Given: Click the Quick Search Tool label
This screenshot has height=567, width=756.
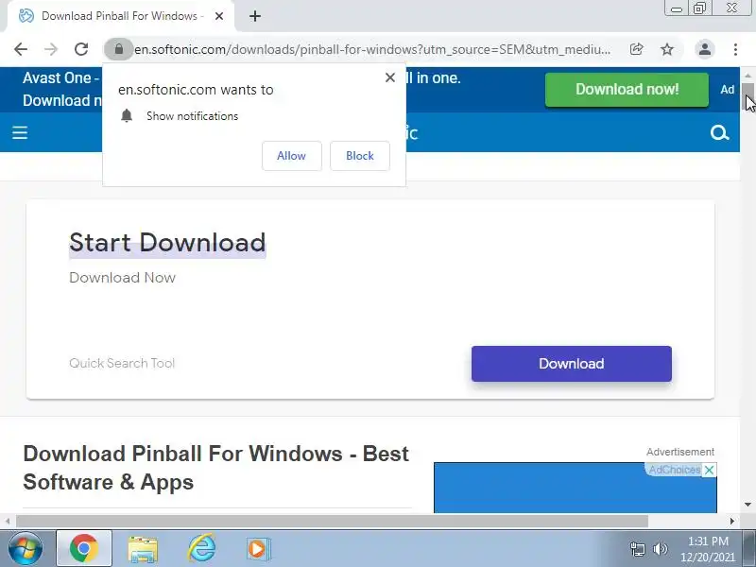Looking at the screenshot, I should (122, 363).
